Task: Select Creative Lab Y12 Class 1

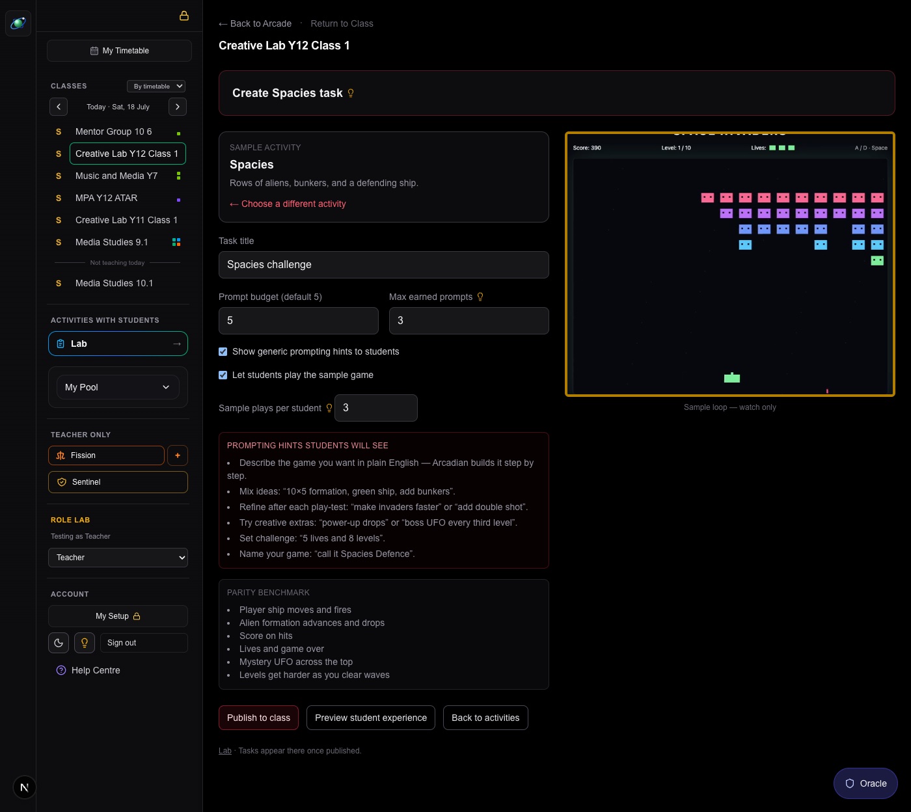Action: pos(128,154)
